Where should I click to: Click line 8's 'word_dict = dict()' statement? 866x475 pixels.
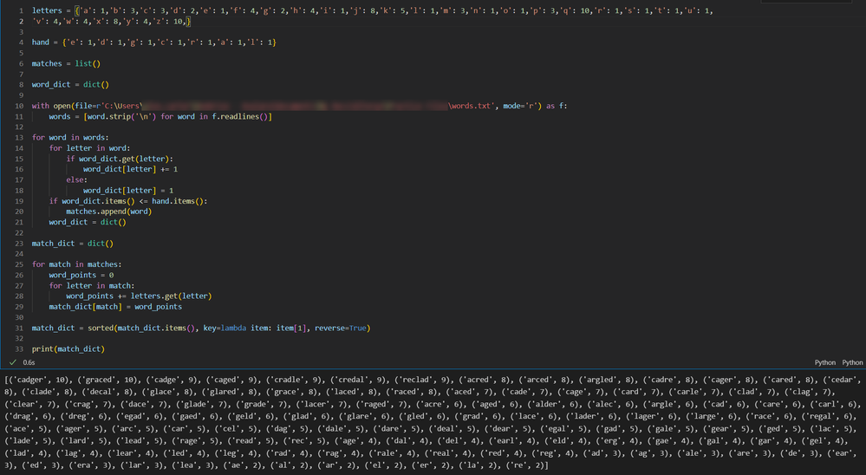point(70,84)
